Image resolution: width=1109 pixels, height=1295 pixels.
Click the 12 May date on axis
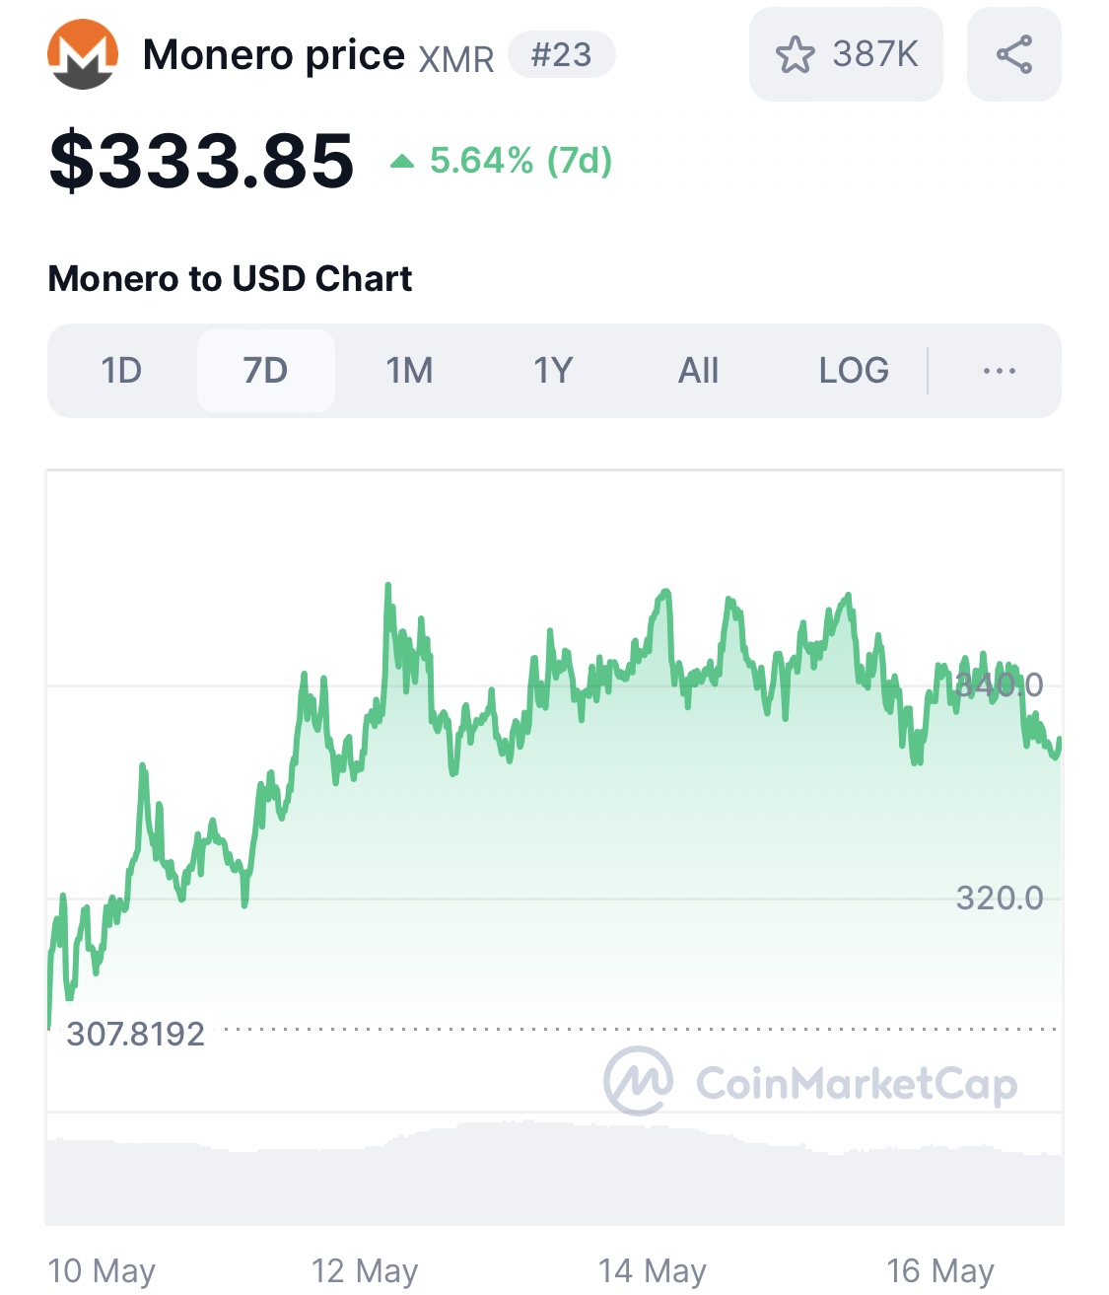pos(365,1270)
